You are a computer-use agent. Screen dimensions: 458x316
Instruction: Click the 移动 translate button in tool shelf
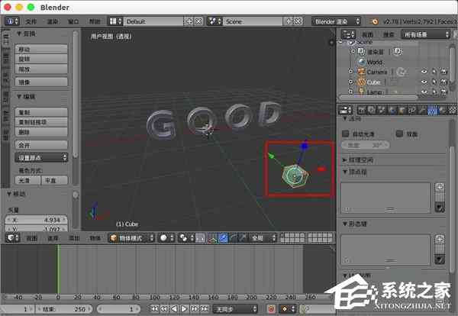pyautogui.click(x=41, y=50)
